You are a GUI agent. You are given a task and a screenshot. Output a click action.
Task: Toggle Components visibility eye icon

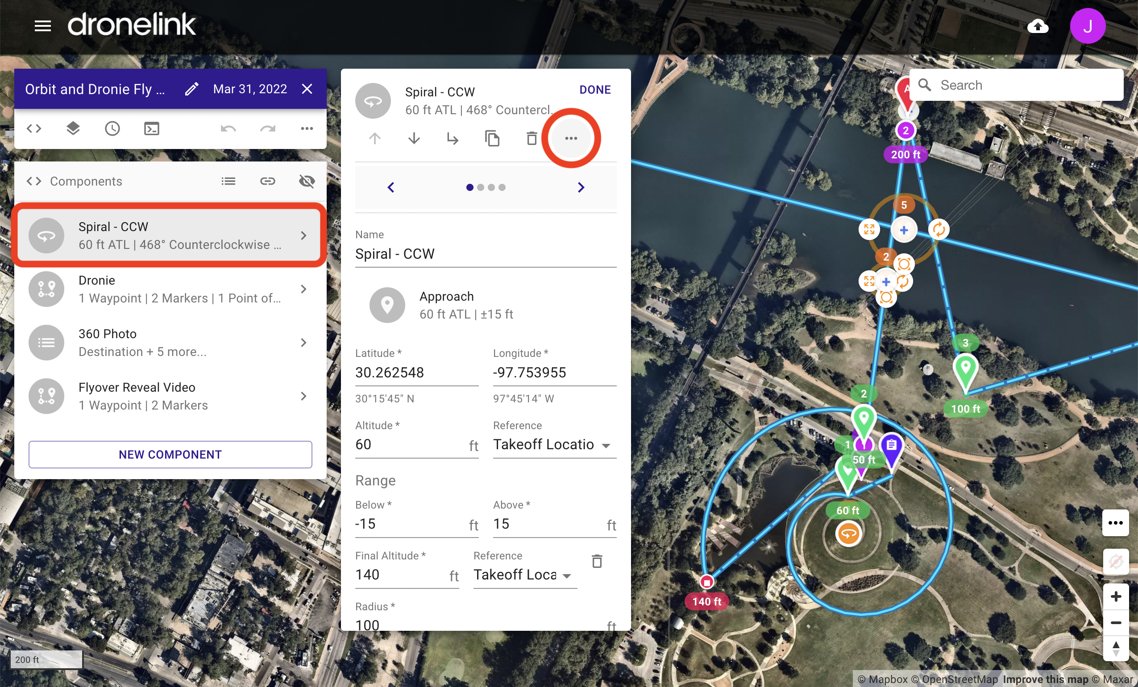(x=307, y=181)
